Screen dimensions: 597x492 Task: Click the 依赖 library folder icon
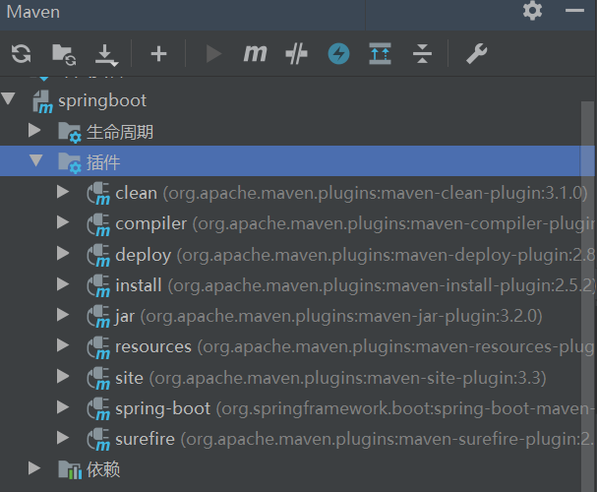click(70, 470)
